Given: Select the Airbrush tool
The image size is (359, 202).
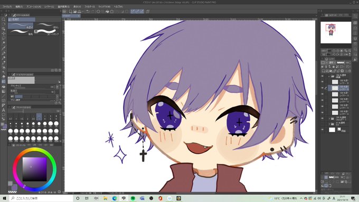Looking at the screenshot, I should click(4, 68).
